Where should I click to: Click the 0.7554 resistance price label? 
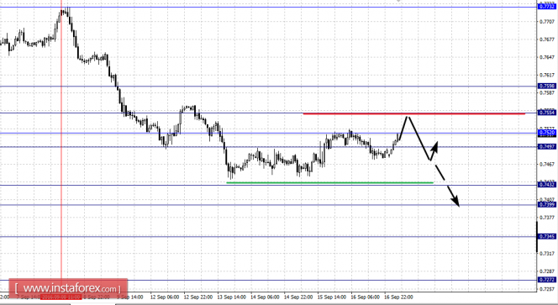click(546, 113)
